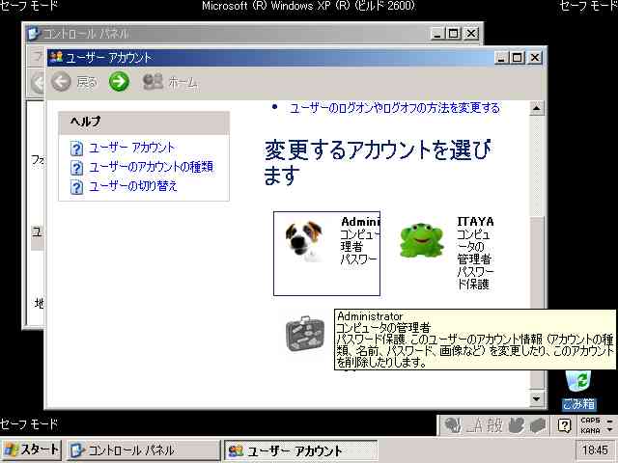Click the clock showing 18:45
618x463 pixels.
[x=595, y=450]
